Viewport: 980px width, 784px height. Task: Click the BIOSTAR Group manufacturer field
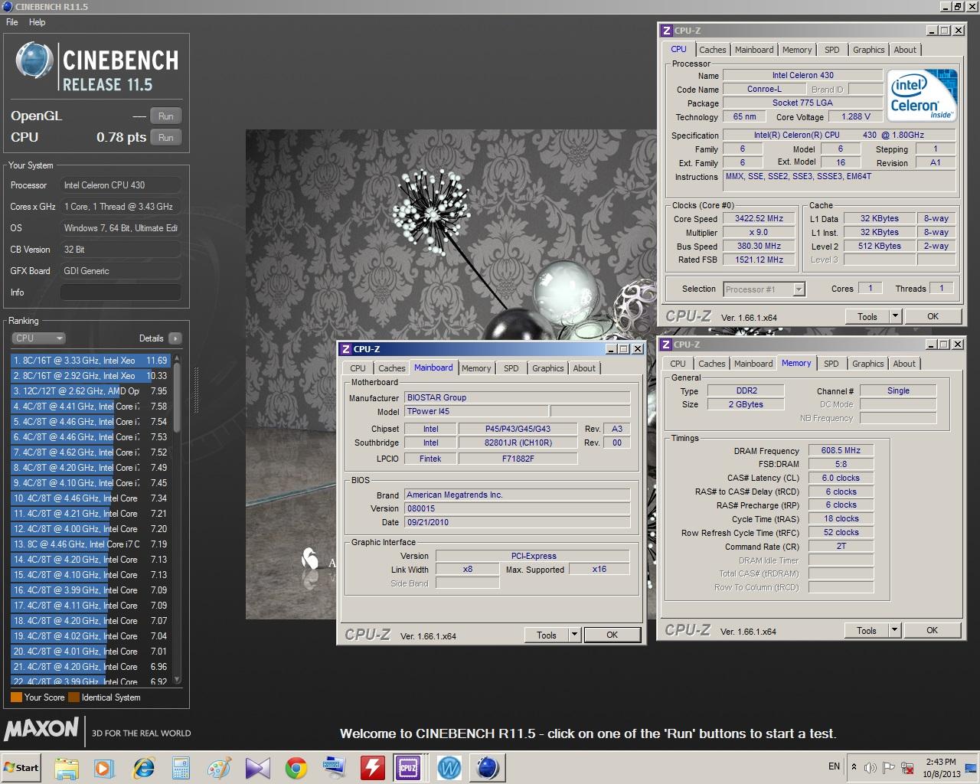pos(518,397)
